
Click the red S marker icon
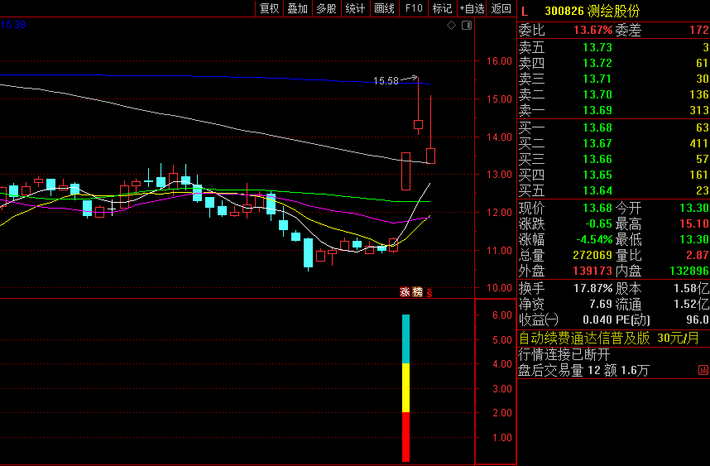click(429, 292)
